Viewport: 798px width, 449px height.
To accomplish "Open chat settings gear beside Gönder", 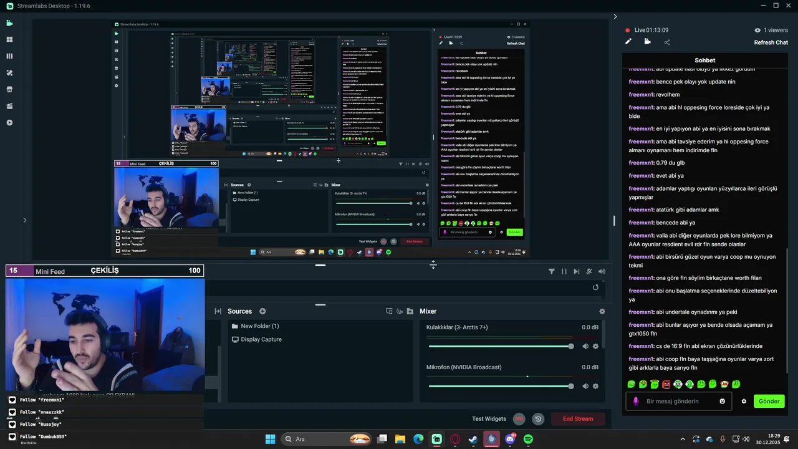I will pos(744,401).
